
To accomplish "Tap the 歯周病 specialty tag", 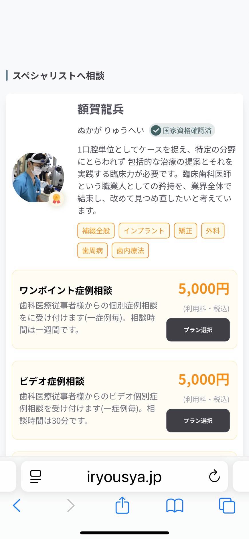I will click(92, 251).
